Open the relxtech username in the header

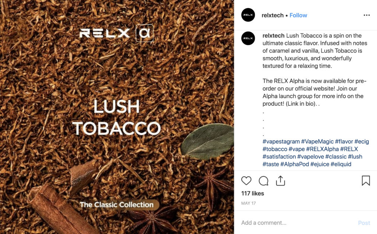click(272, 15)
